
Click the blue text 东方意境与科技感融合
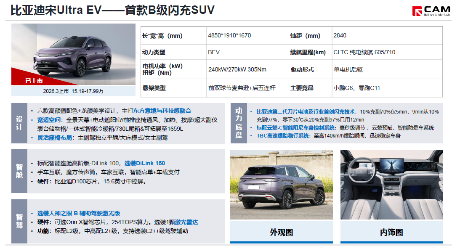[162, 111]
